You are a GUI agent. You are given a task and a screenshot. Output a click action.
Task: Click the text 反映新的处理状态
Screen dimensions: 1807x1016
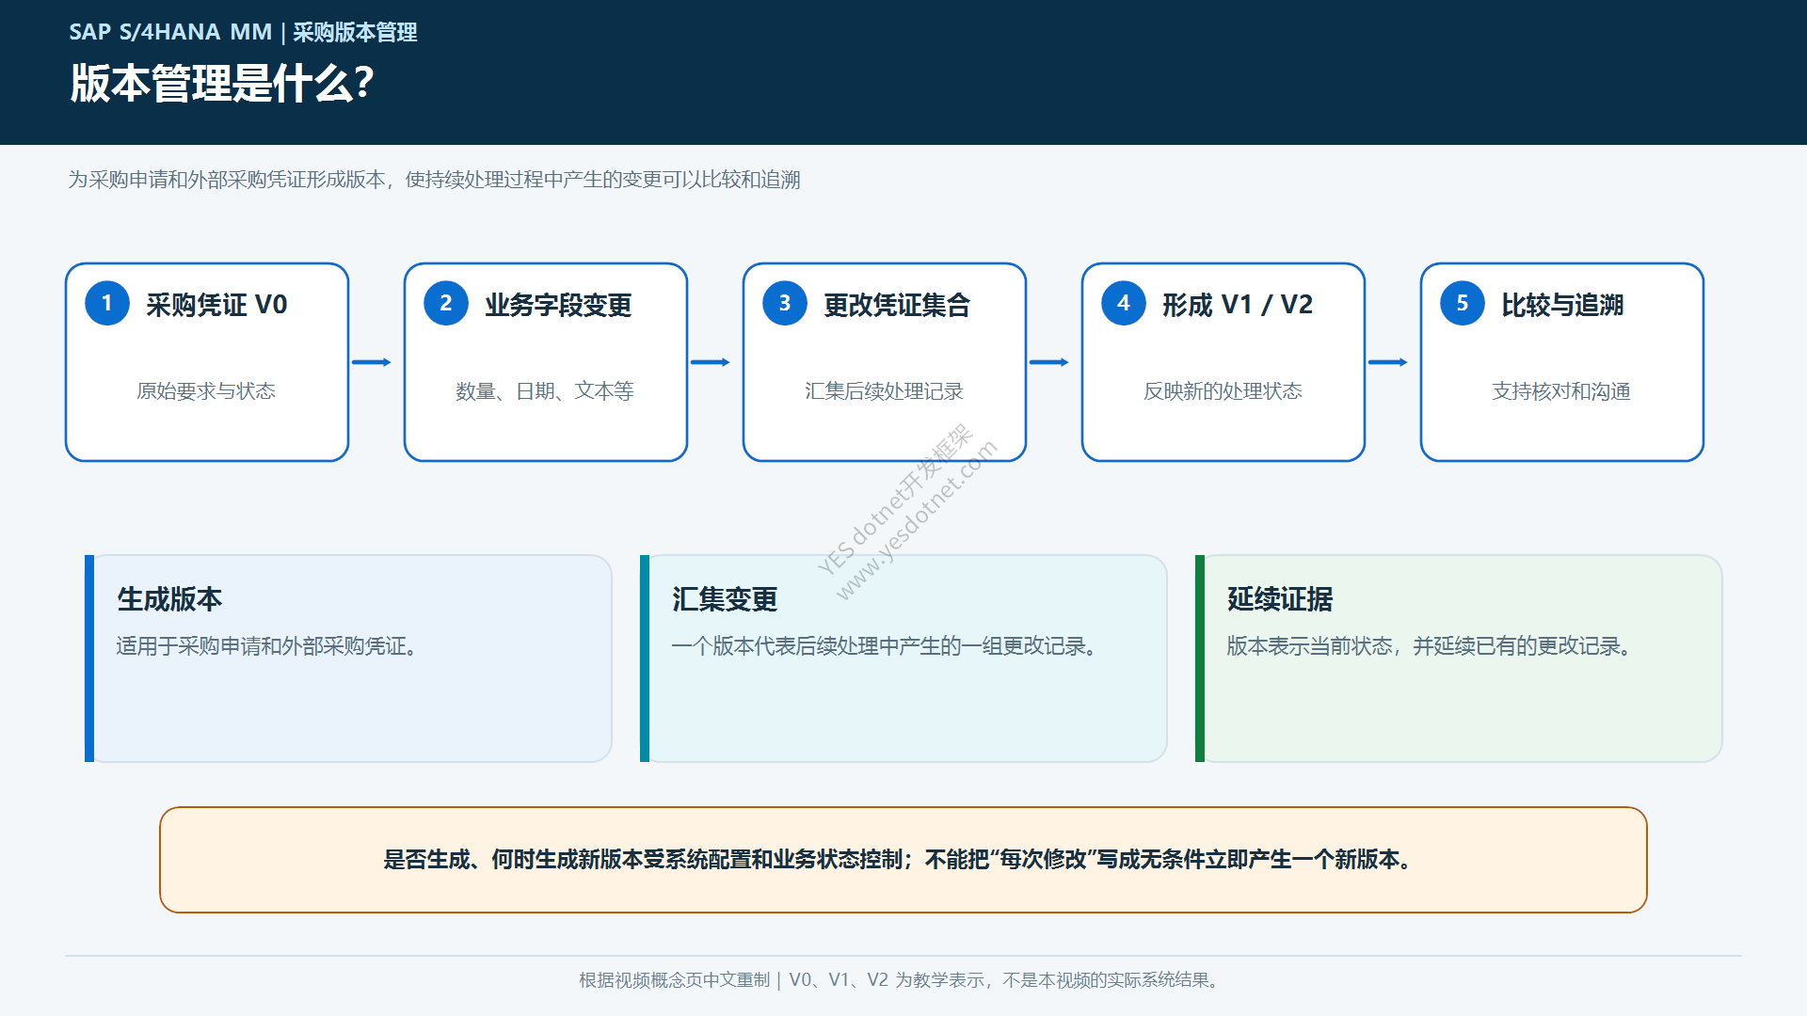click(1223, 391)
